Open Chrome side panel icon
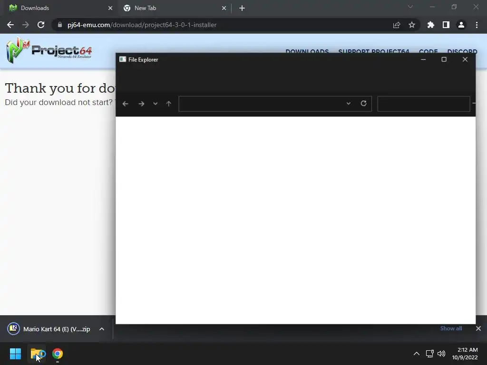Image resolution: width=487 pixels, height=365 pixels. coord(446,25)
